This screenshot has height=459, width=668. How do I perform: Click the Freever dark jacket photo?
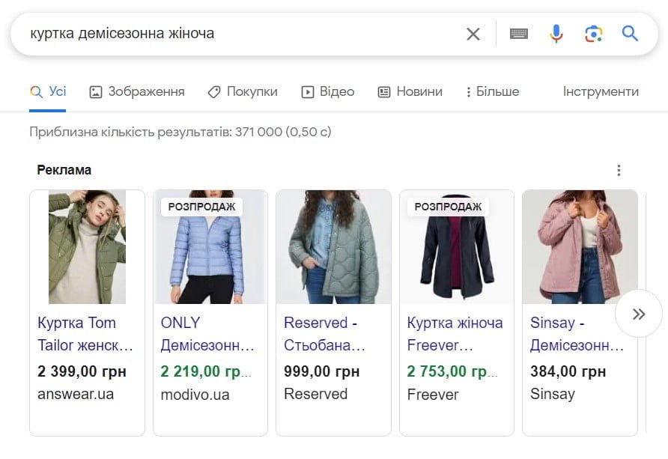tap(457, 246)
